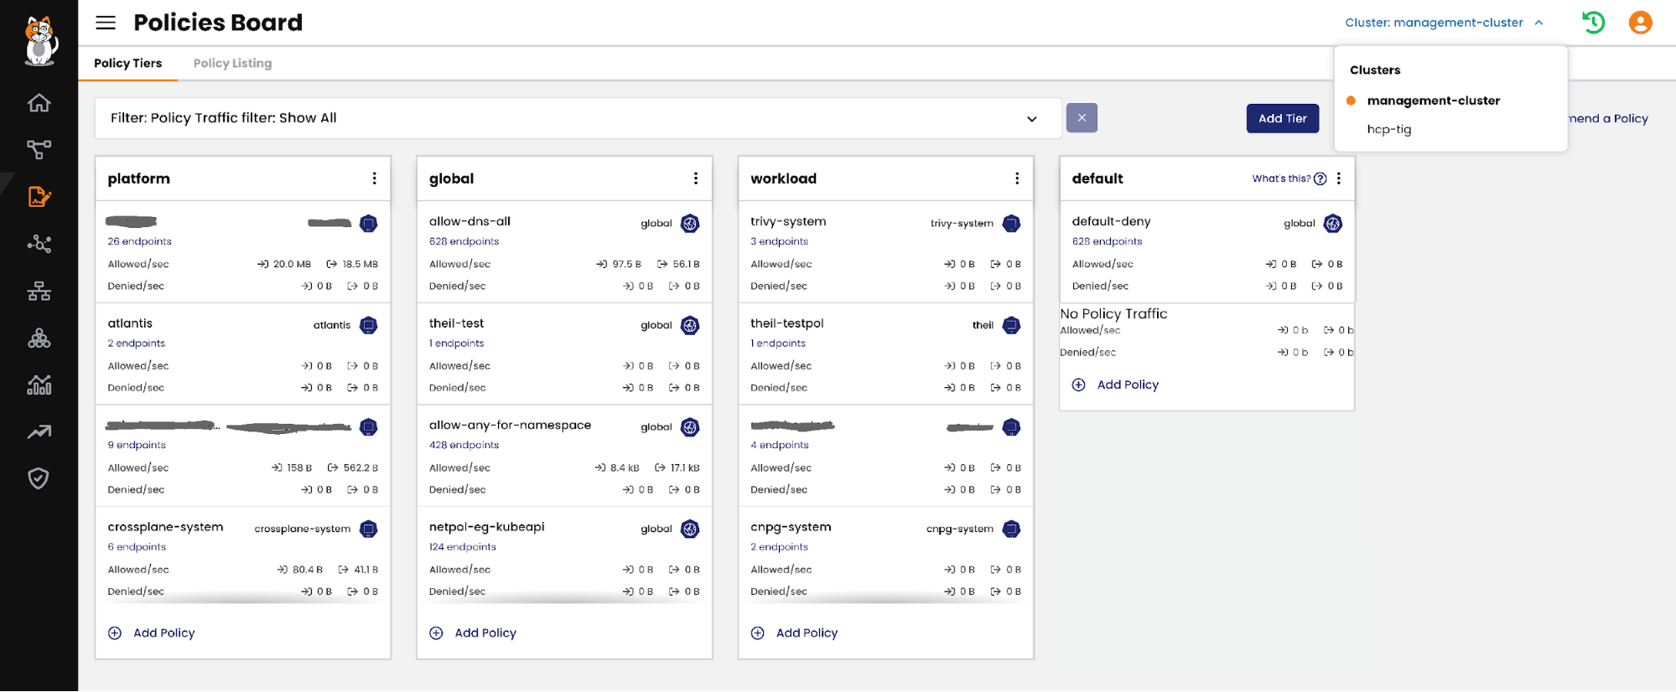Click cnpg-system namespace policy icon

tap(1011, 529)
